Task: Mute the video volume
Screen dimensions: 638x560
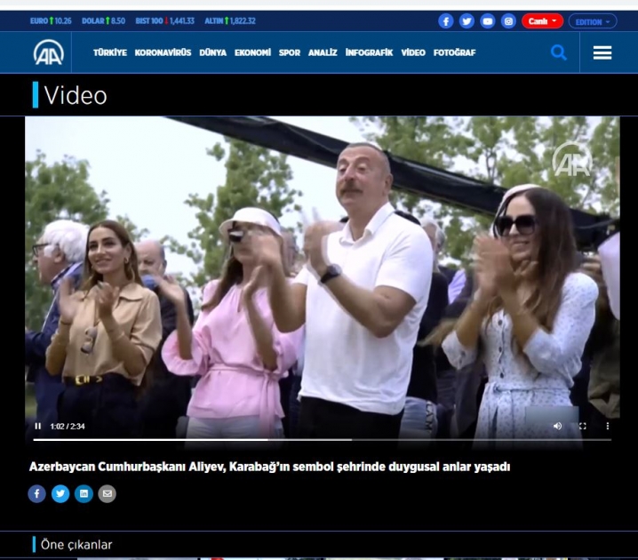Action: pos(557,426)
